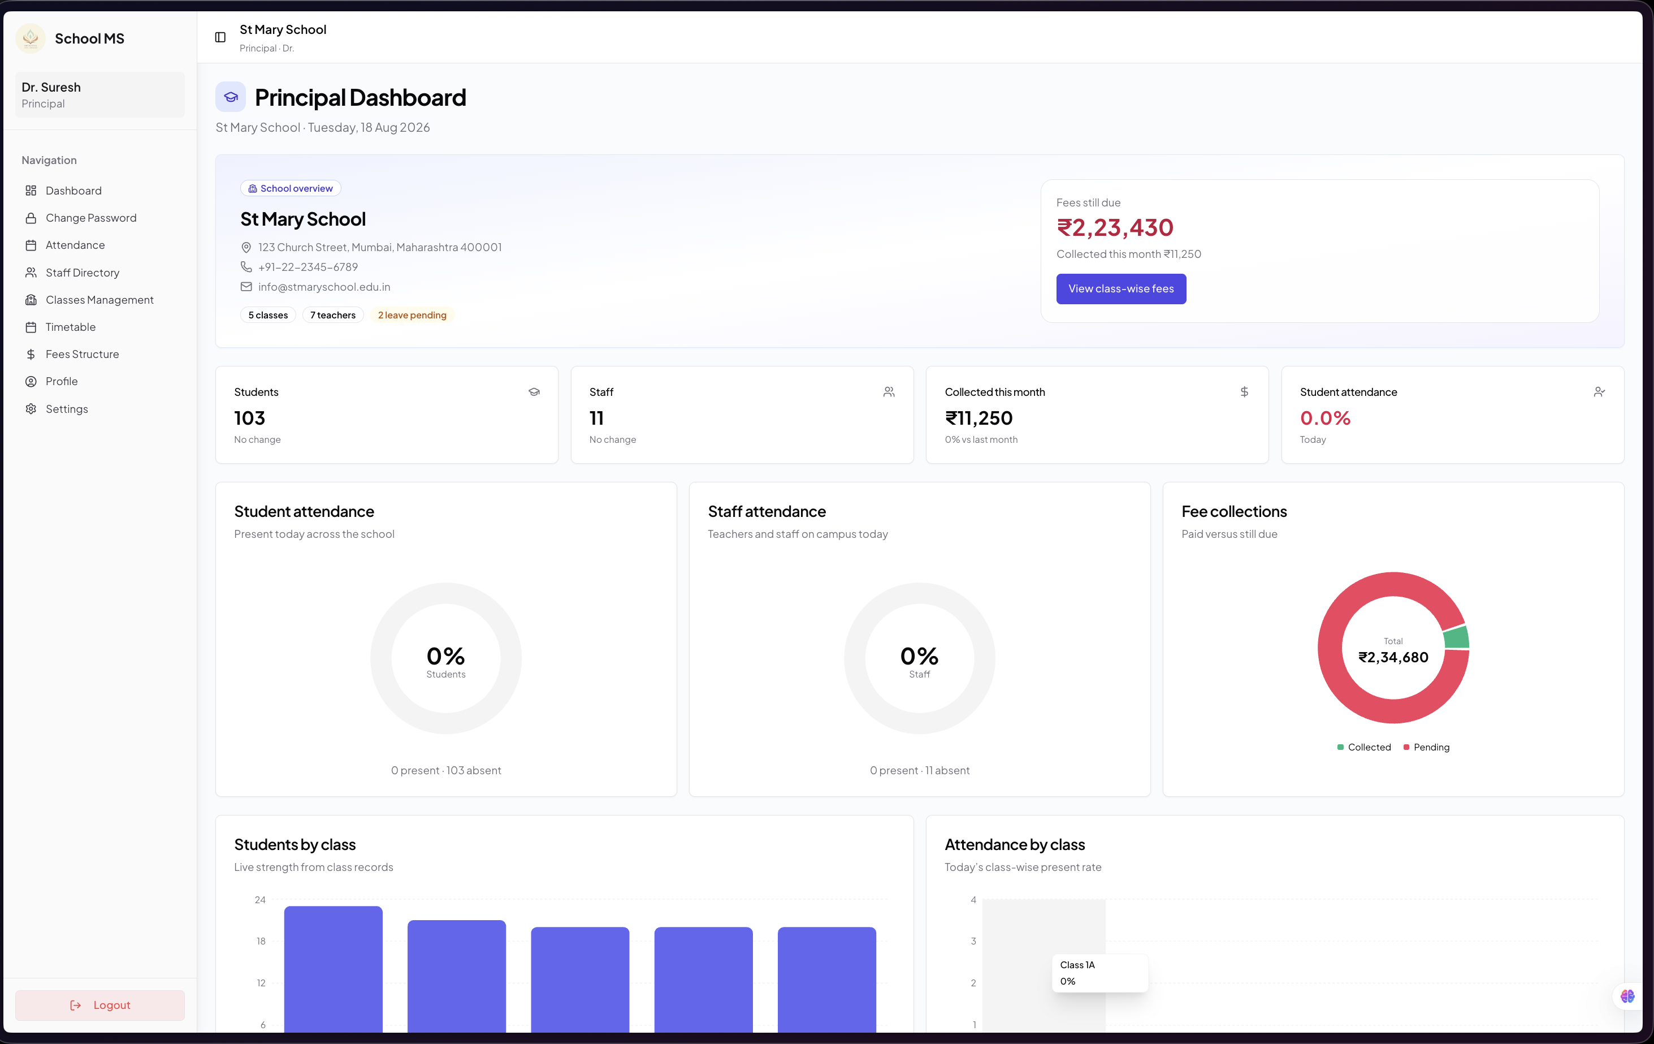Open the Dashboard navigation item
The image size is (1654, 1044).
point(99,191)
